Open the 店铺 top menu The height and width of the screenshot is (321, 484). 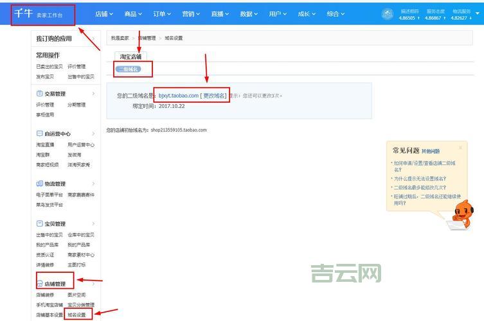[x=104, y=14]
